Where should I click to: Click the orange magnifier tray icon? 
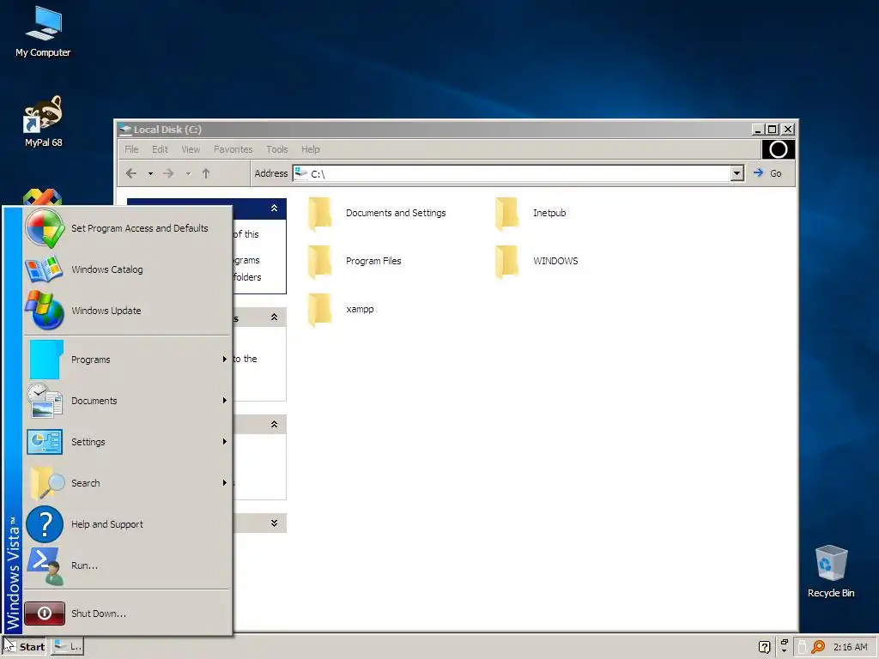(x=818, y=647)
